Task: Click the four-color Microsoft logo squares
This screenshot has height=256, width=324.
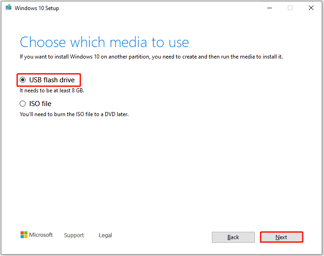Action: [x=24, y=235]
